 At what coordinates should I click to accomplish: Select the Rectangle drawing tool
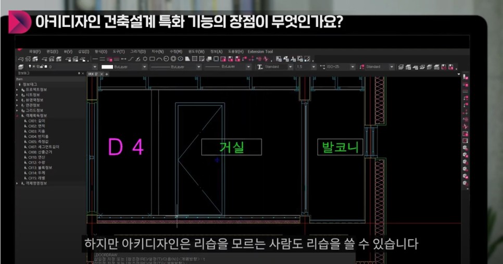pyautogui.click(x=152, y=59)
